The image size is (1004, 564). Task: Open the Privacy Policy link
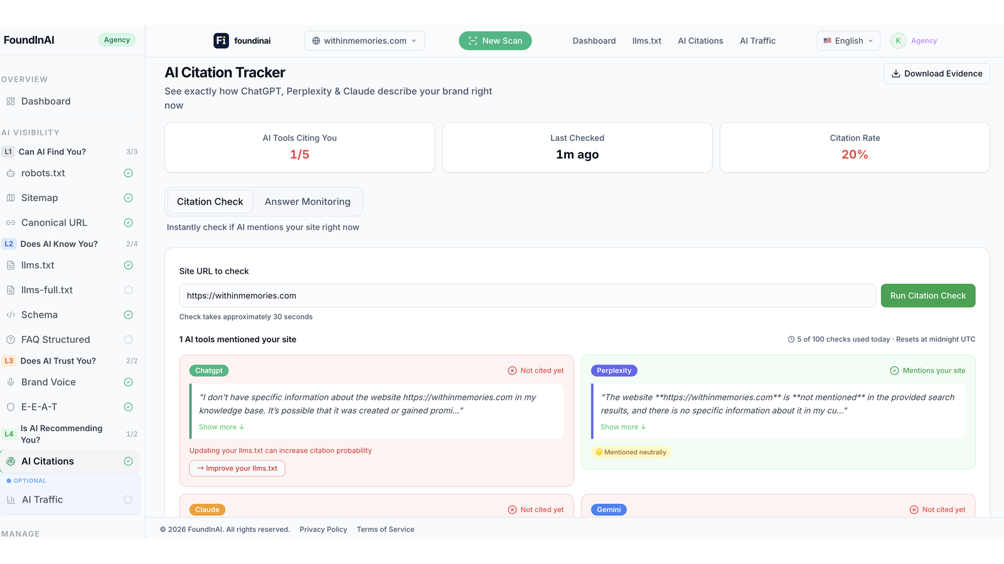pyautogui.click(x=323, y=530)
